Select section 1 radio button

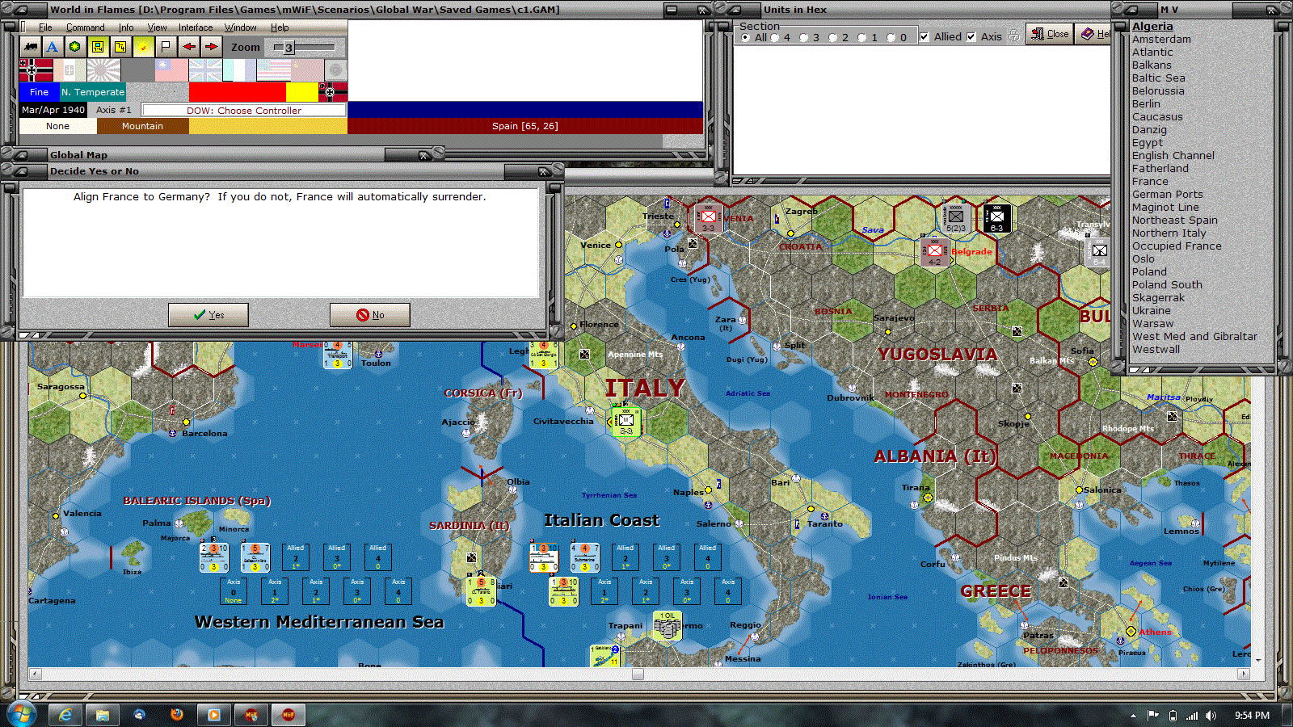861,37
